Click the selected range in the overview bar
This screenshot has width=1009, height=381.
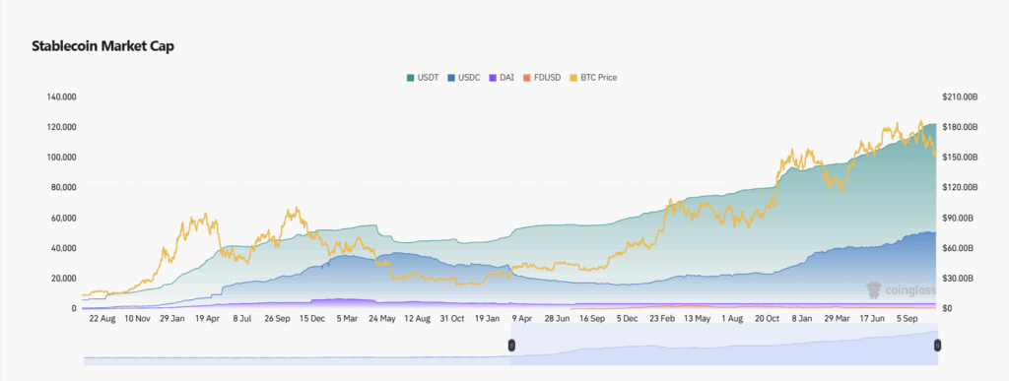click(724, 346)
